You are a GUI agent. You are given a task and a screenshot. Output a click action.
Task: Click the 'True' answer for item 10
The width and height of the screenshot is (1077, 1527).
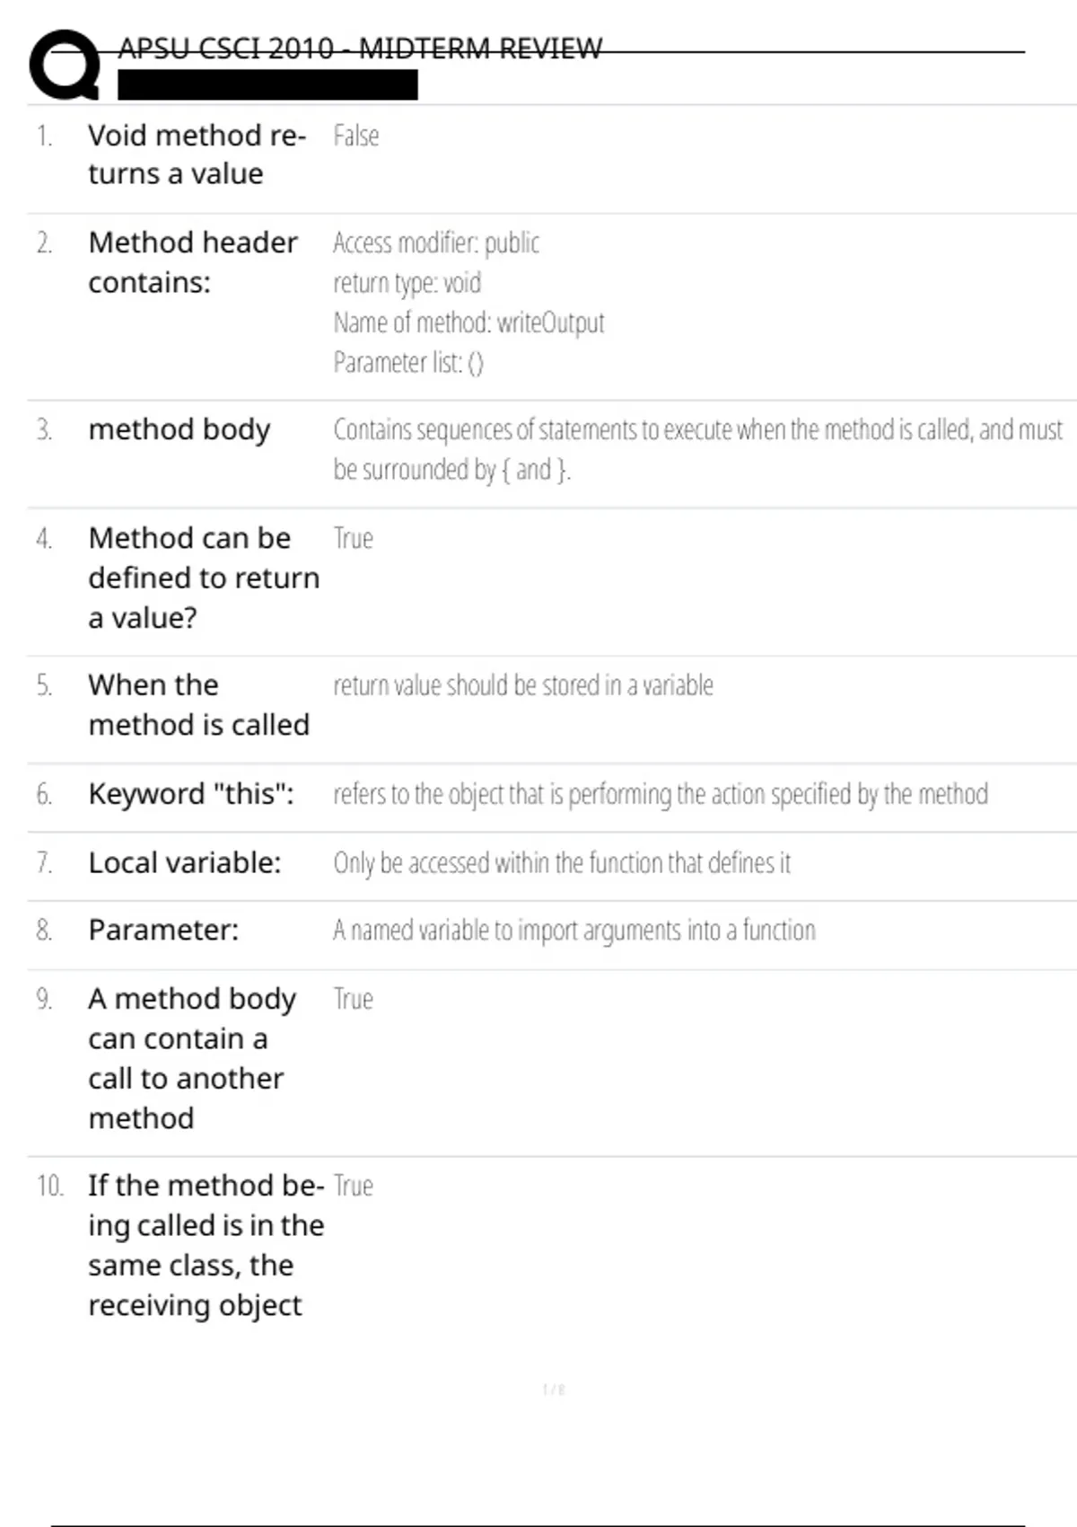tap(354, 1186)
